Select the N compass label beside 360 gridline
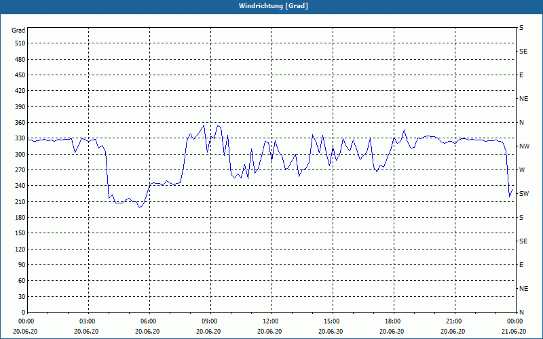The width and height of the screenshot is (543, 339). pos(521,123)
